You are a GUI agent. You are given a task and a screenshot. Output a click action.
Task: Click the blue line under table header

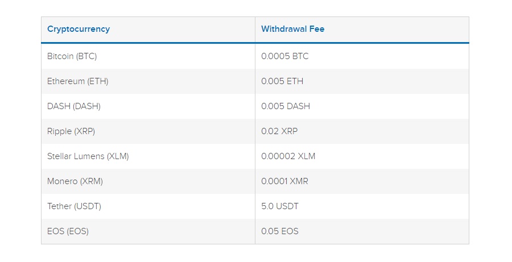point(255,43)
